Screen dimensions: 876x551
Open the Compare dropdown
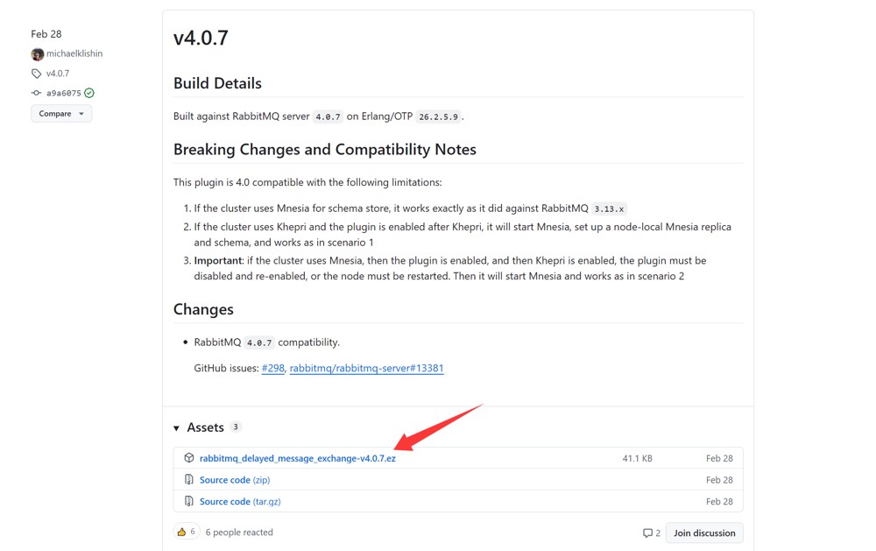tap(61, 114)
